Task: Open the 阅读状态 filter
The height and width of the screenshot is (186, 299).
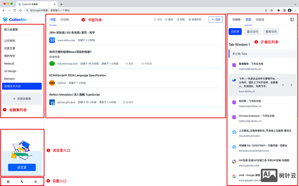Action: (x=195, y=20)
